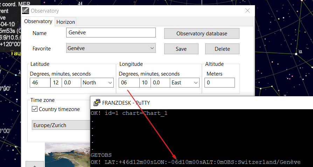Edit the longitude degrees field 06
Screen dimensions: 313x167
pyautogui.click(x=129, y=83)
